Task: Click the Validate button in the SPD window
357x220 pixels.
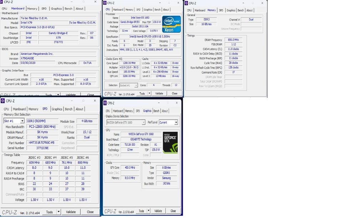Action: 71,212
